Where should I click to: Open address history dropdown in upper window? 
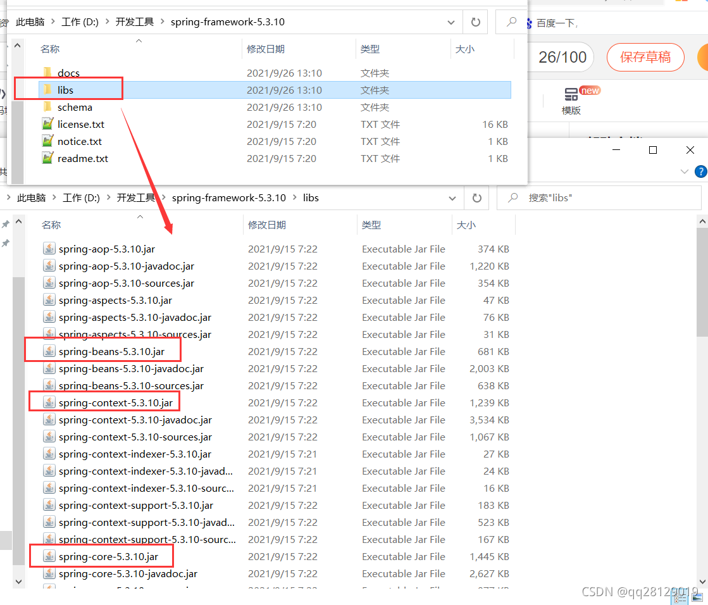click(450, 22)
